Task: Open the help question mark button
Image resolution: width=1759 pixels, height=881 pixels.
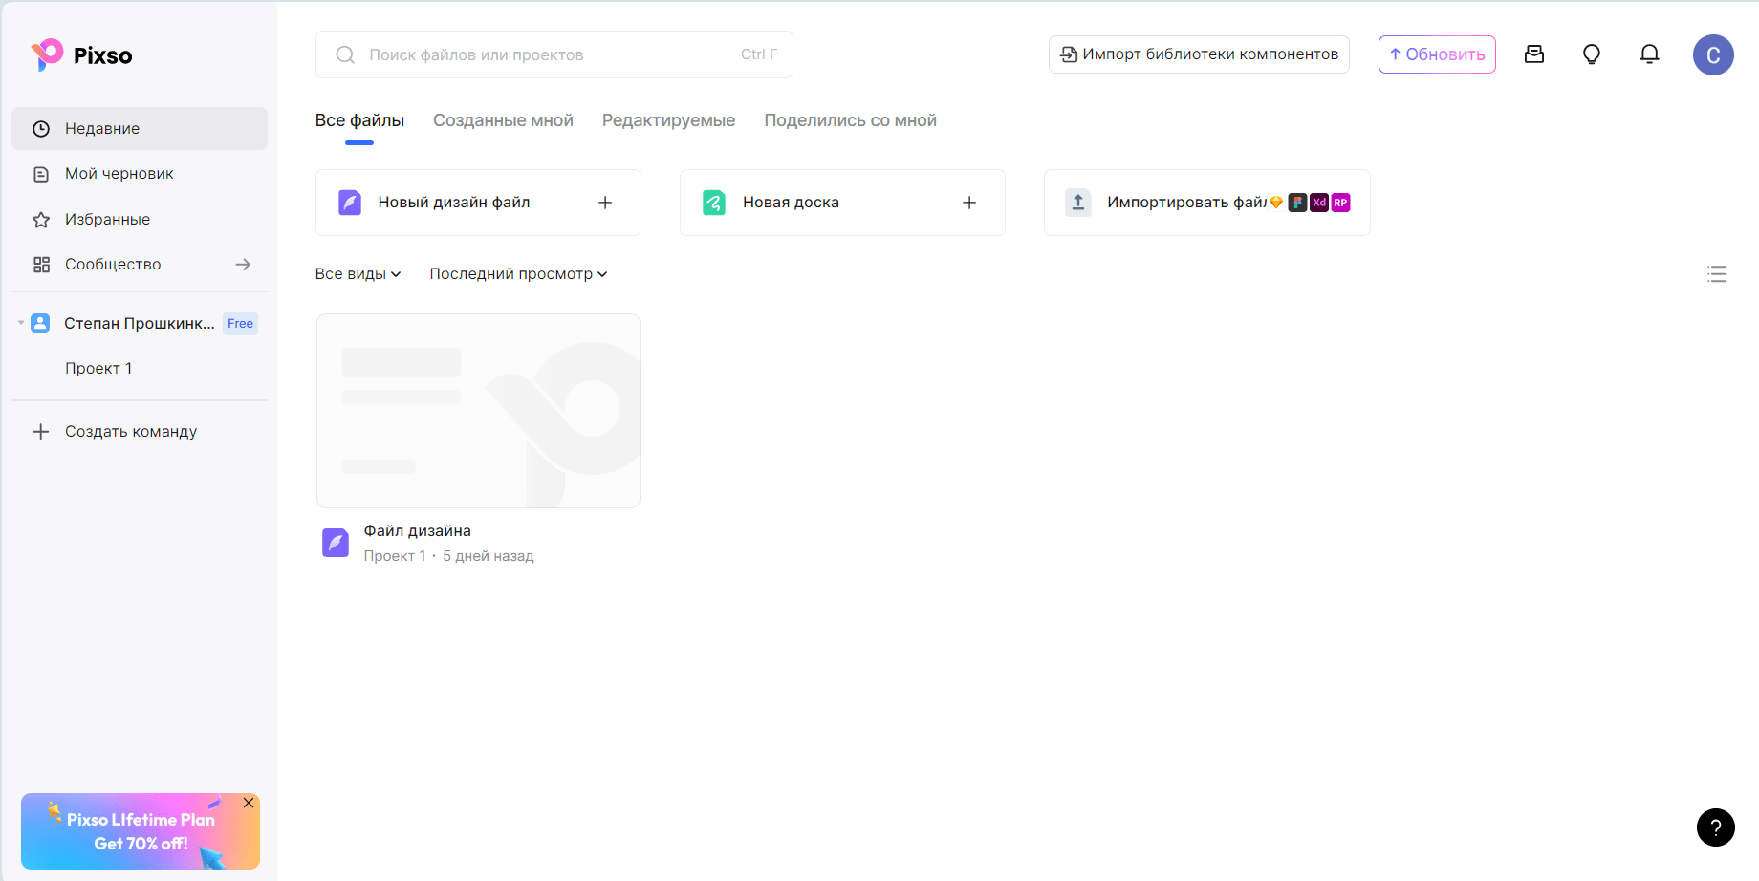Action: pos(1716,827)
